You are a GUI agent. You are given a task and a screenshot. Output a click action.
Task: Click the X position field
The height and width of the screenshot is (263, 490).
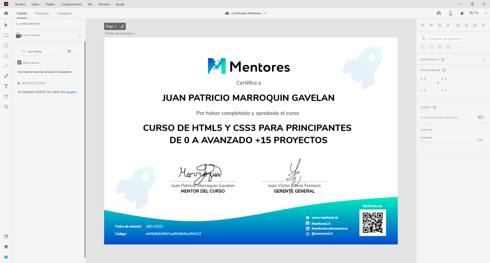click(450, 79)
